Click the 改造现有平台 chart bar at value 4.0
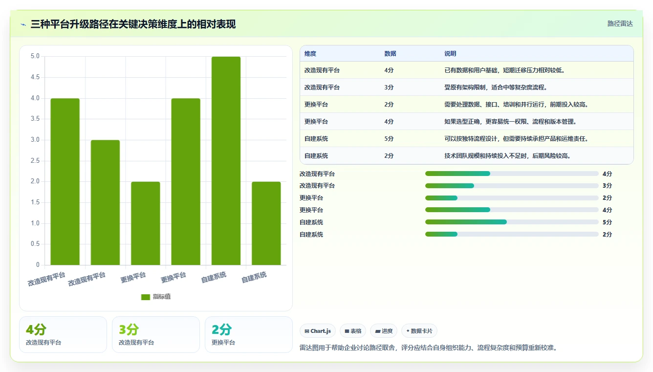653x372 pixels. point(65,182)
